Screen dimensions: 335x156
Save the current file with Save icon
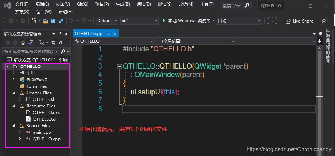[53, 21]
